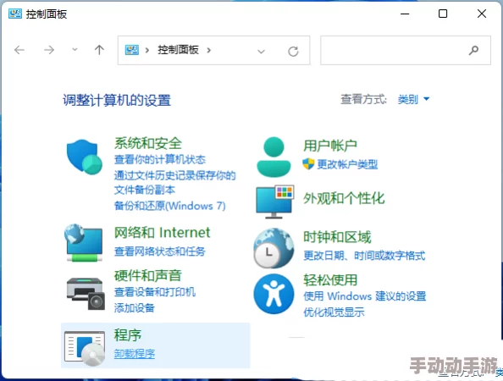Go up one level with up arrow
The height and width of the screenshot is (381, 503).
pos(99,50)
